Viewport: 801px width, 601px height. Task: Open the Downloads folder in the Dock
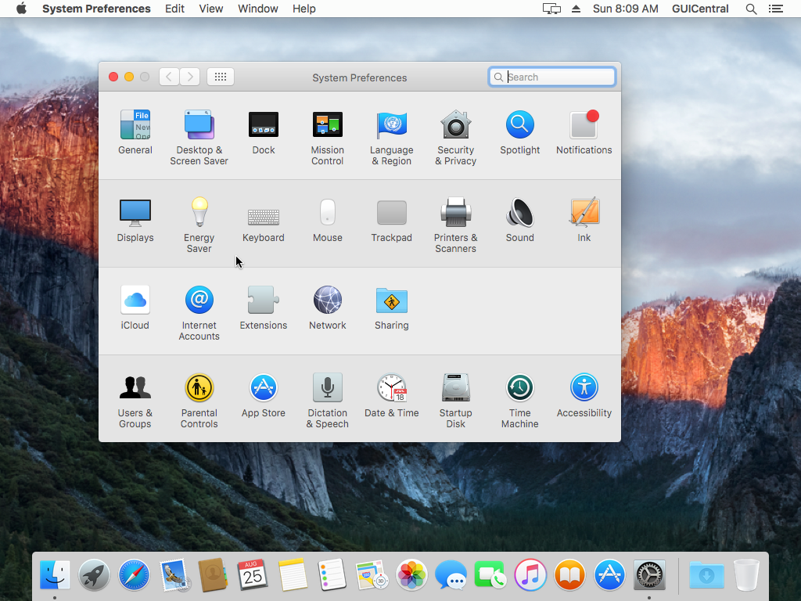point(706,574)
